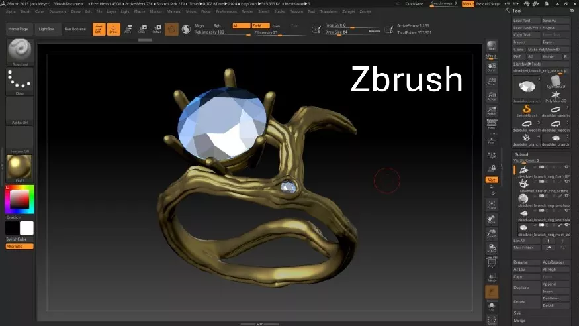Click the Append button
Viewport: 579px width, 326px height.
pyautogui.click(x=555, y=284)
